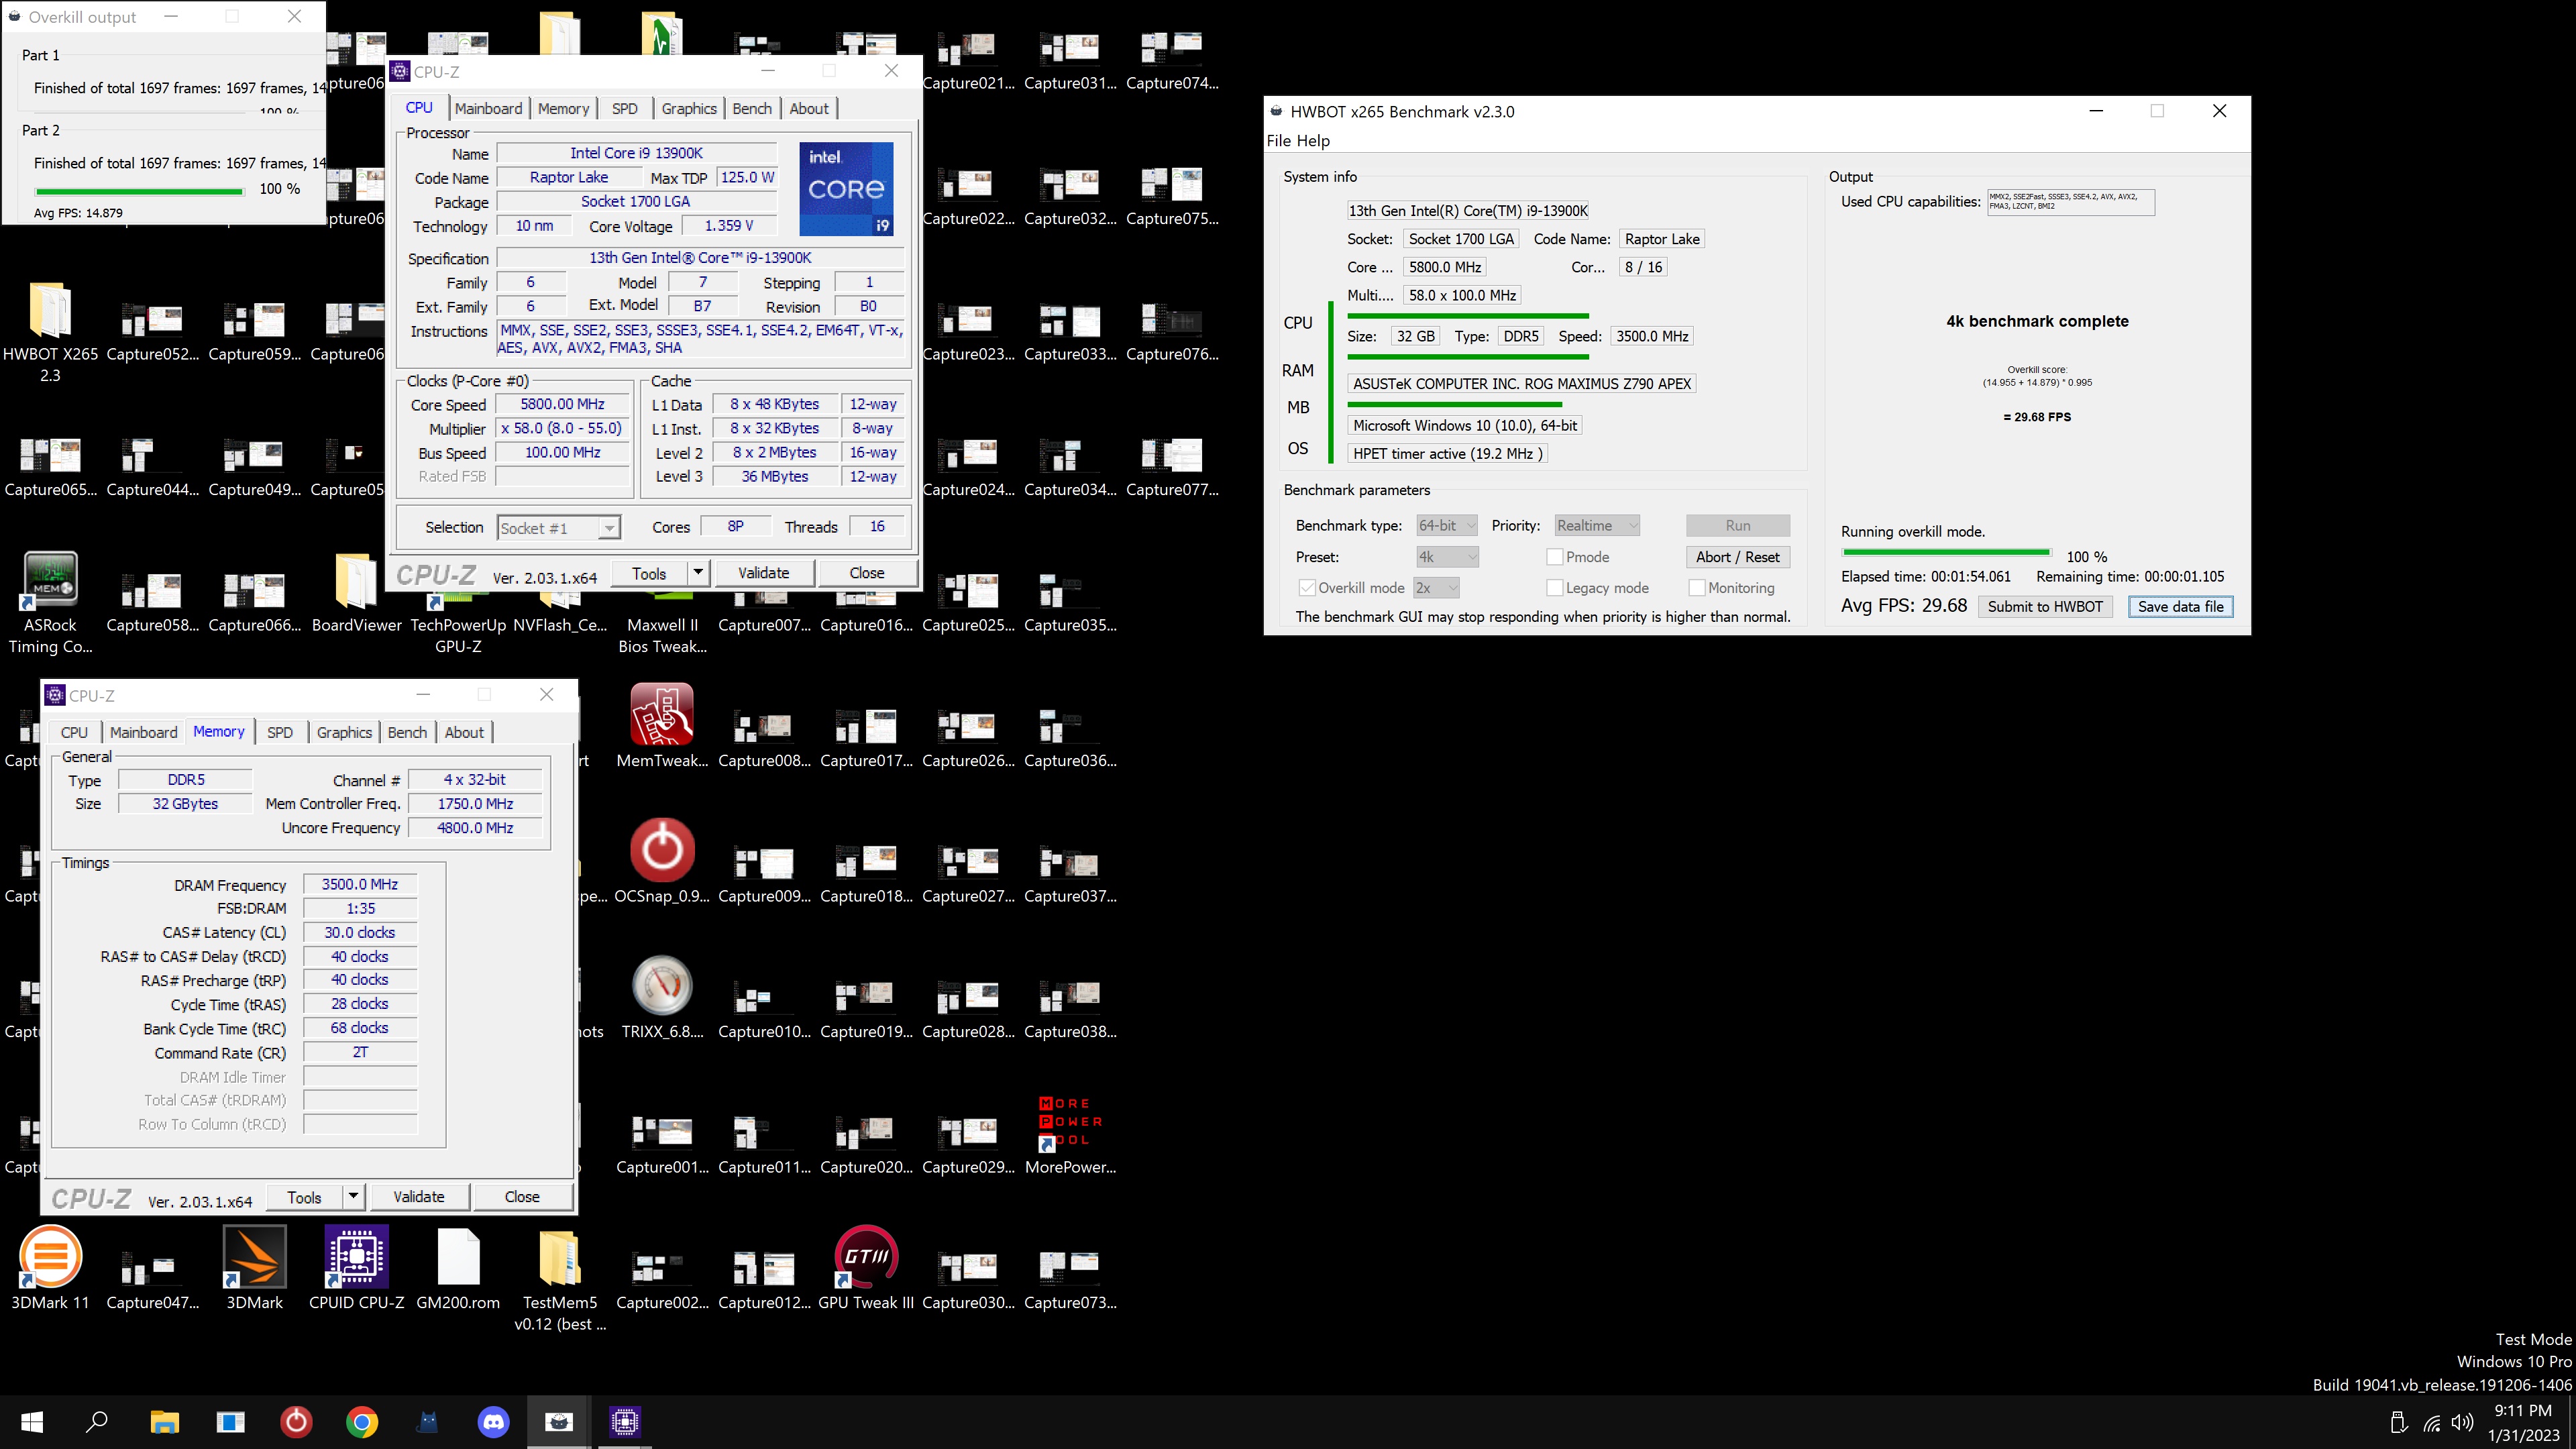
Task: Switch to Mainboard tab in upper CPU-Z window
Action: 488,108
